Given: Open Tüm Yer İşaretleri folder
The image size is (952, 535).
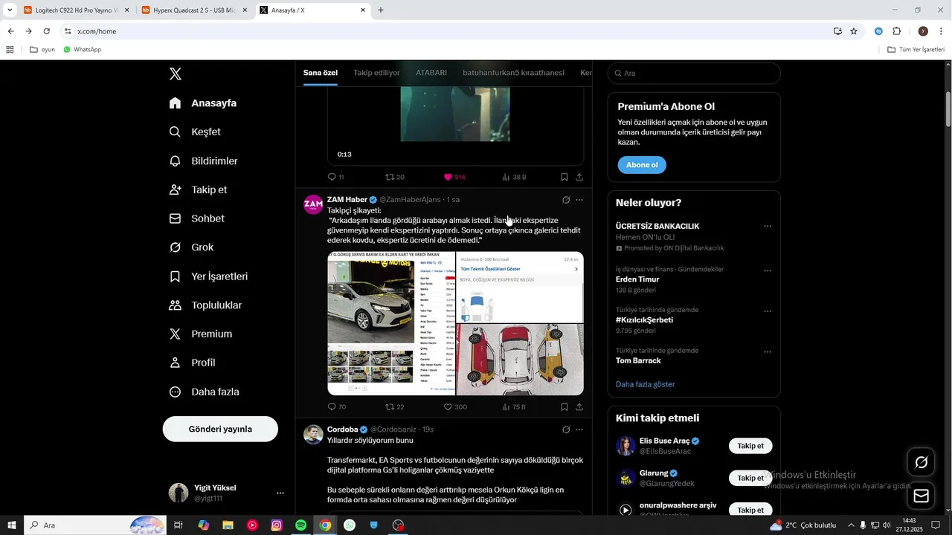Looking at the screenshot, I should tap(916, 50).
